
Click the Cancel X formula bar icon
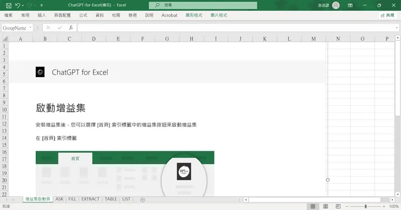[48, 28]
